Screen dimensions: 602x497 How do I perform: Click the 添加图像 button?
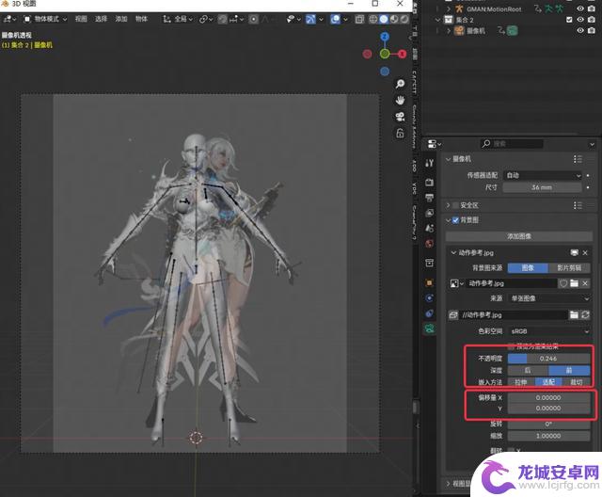click(x=519, y=236)
